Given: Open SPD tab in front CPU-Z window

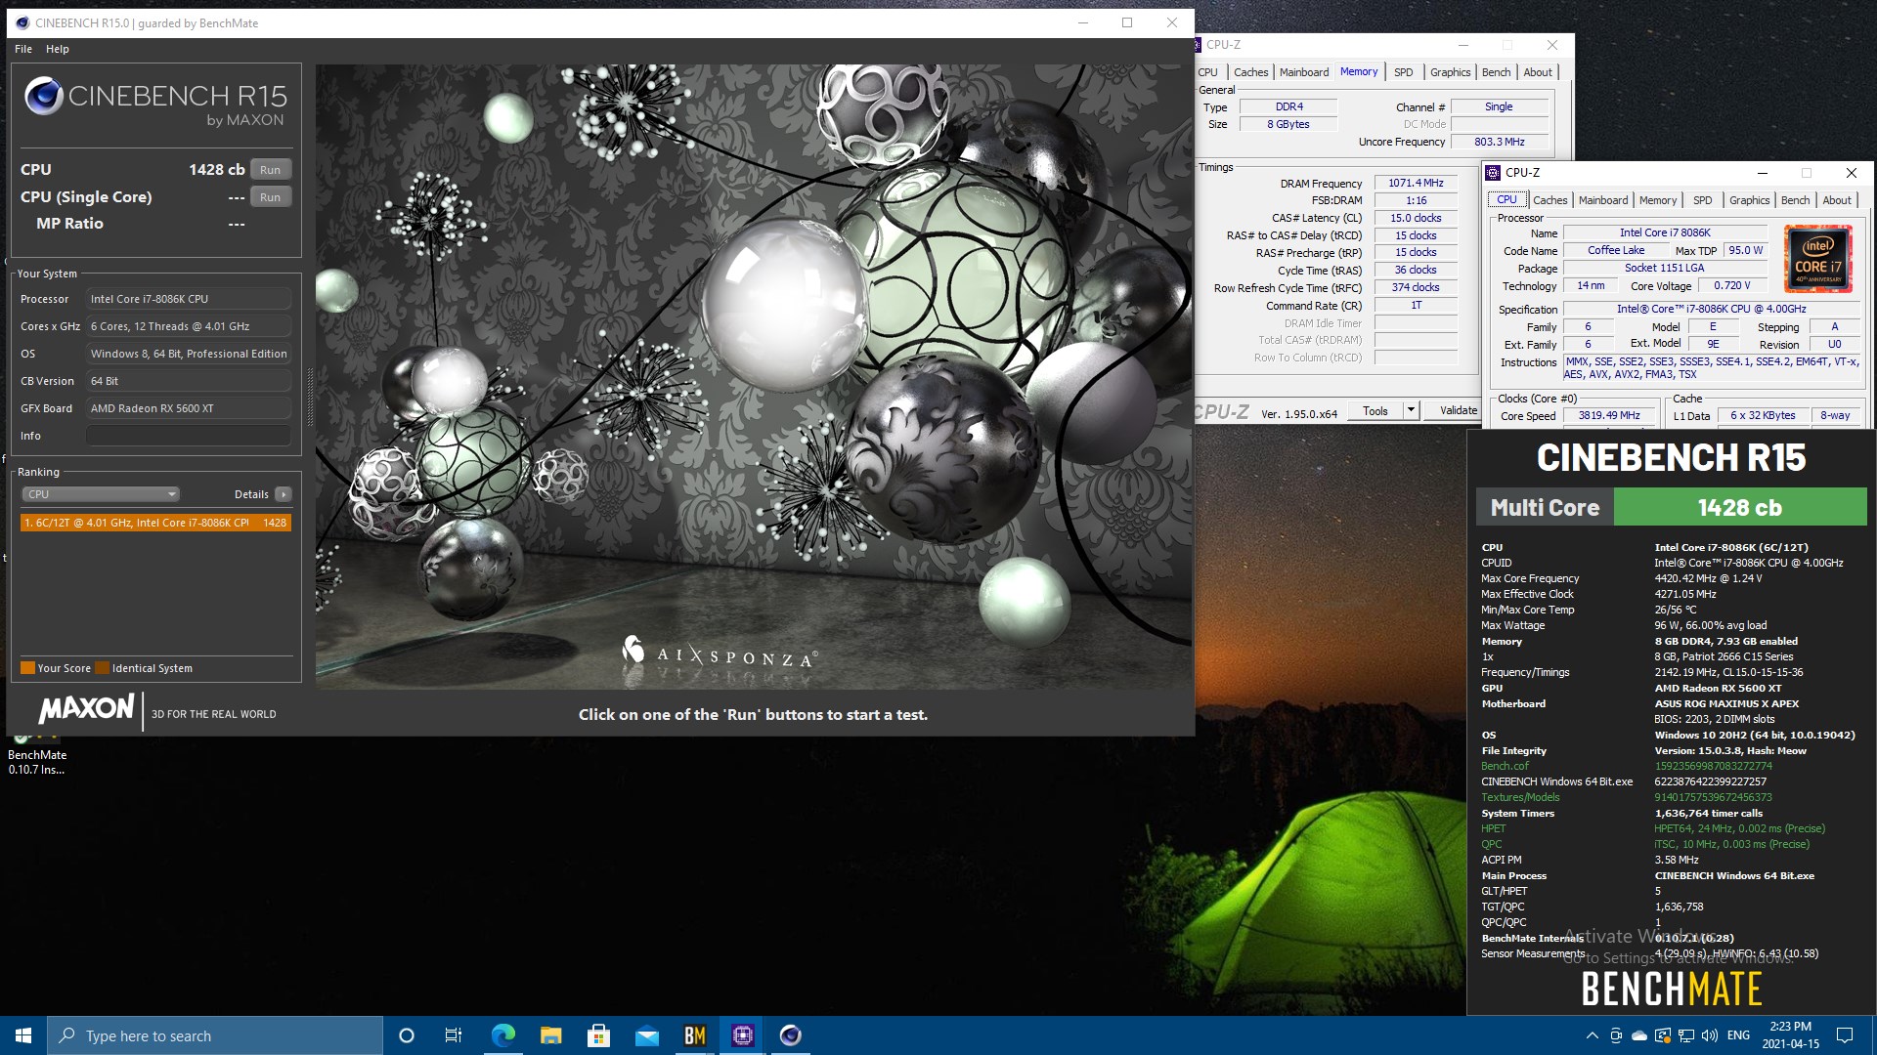Looking at the screenshot, I should coord(1702,200).
